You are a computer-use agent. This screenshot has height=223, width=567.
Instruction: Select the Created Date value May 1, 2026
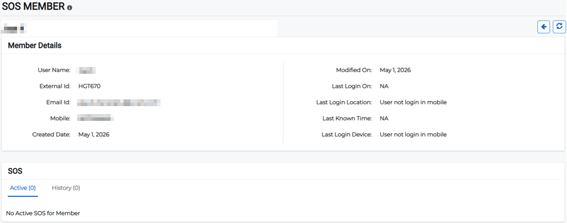coord(94,134)
